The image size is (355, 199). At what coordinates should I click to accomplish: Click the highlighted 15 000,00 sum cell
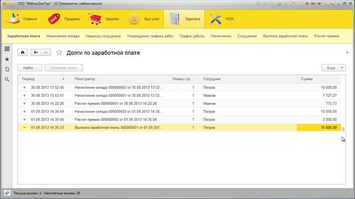319,128
